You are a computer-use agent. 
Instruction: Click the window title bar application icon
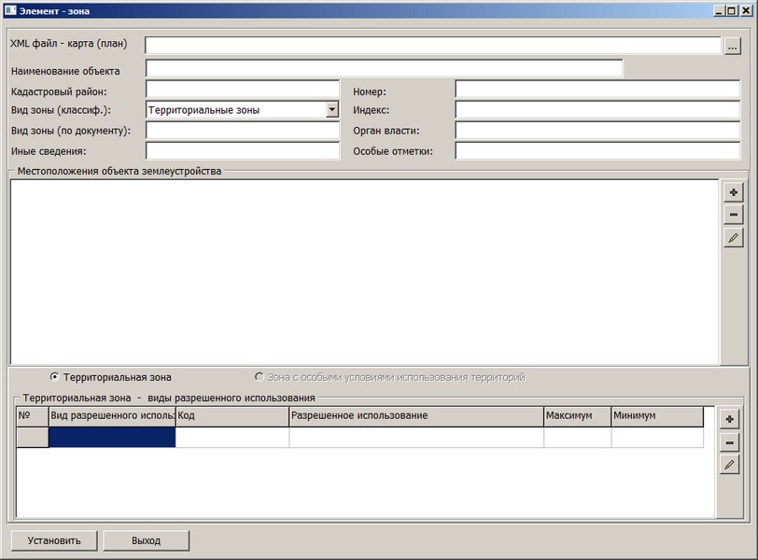coord(10,9)
